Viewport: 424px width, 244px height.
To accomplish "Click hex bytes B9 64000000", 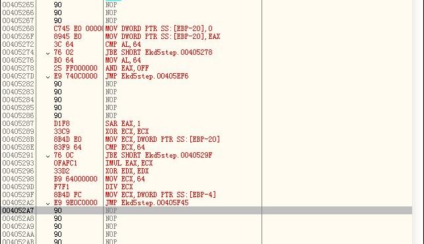I will [x=75, y=179].
